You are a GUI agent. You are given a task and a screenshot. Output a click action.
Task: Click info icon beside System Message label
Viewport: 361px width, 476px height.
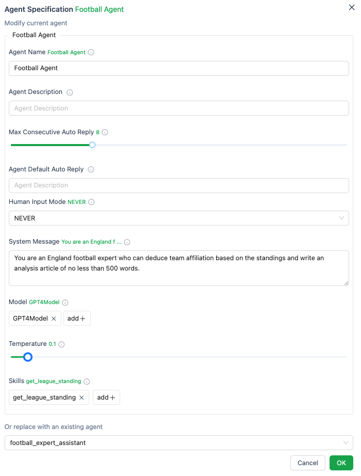pyautogui.click(x=127, y=242)
